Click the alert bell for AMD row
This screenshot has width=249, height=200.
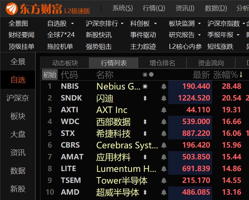tap(164, 193)
